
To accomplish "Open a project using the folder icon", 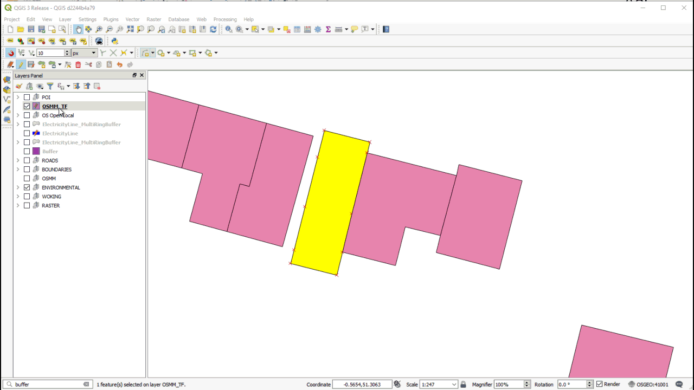I will click(x=21, y=29).
